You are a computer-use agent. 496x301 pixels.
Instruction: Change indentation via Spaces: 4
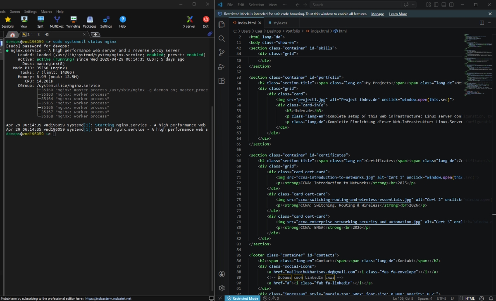pos(425,298)
